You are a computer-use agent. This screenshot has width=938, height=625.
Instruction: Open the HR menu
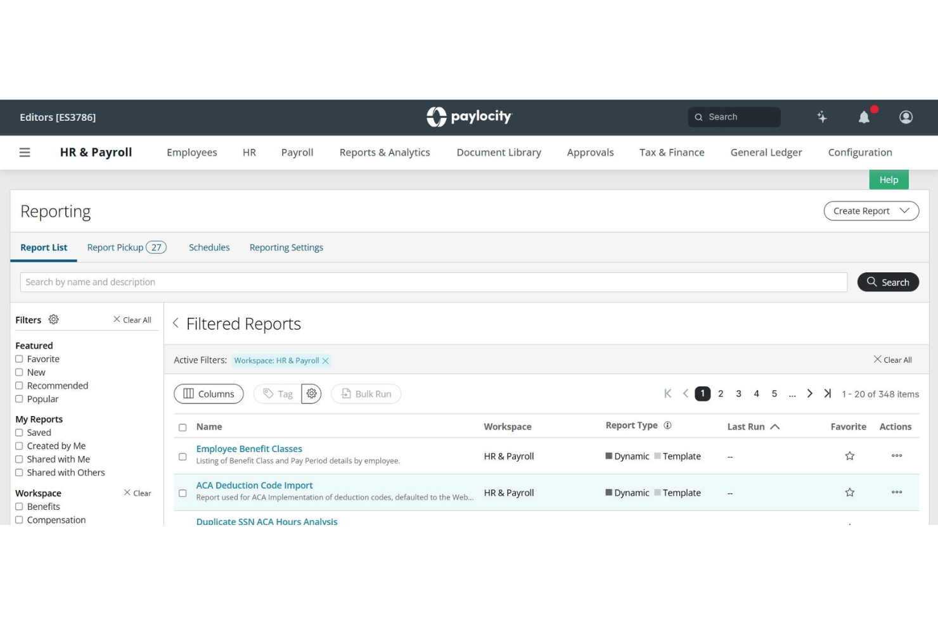[249, 153]
